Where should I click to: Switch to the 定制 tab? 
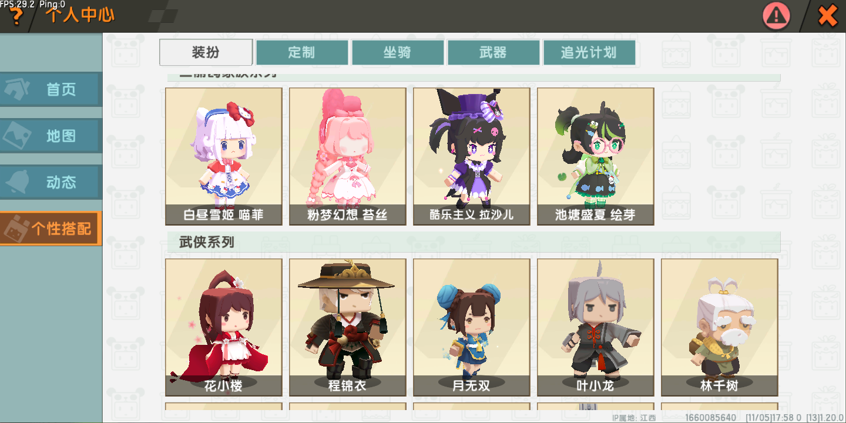click(x=302, y=52)
